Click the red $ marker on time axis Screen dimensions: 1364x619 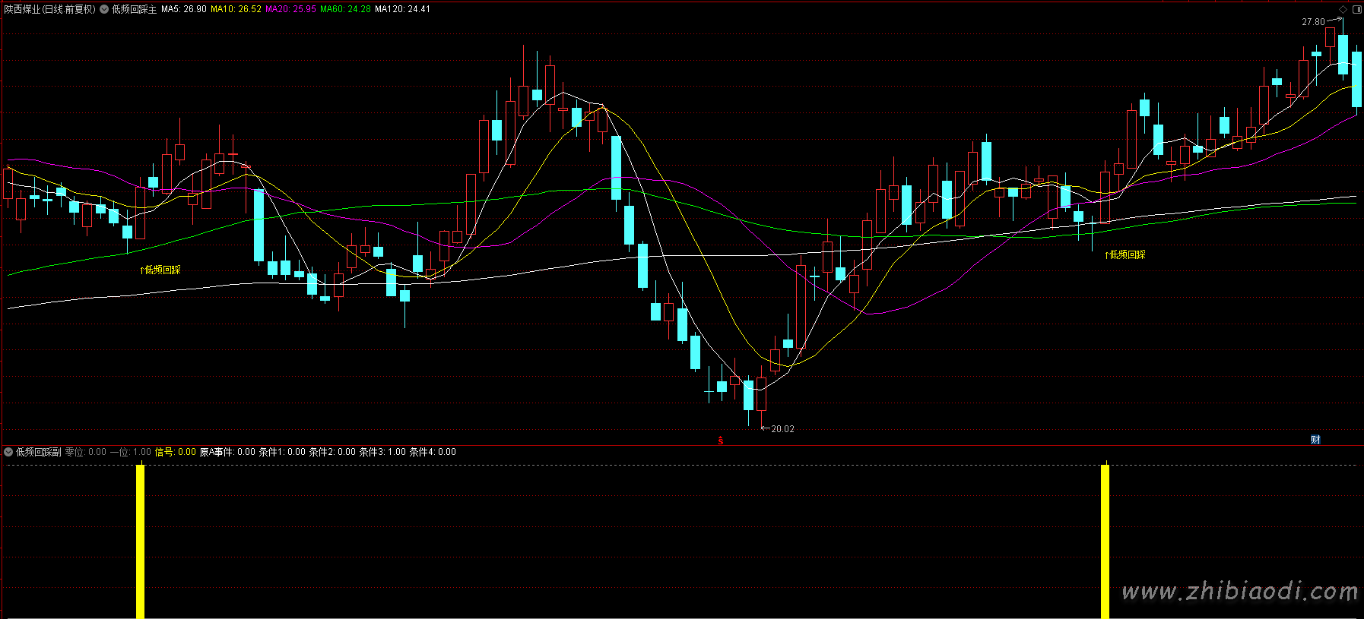tap(721, 441)
